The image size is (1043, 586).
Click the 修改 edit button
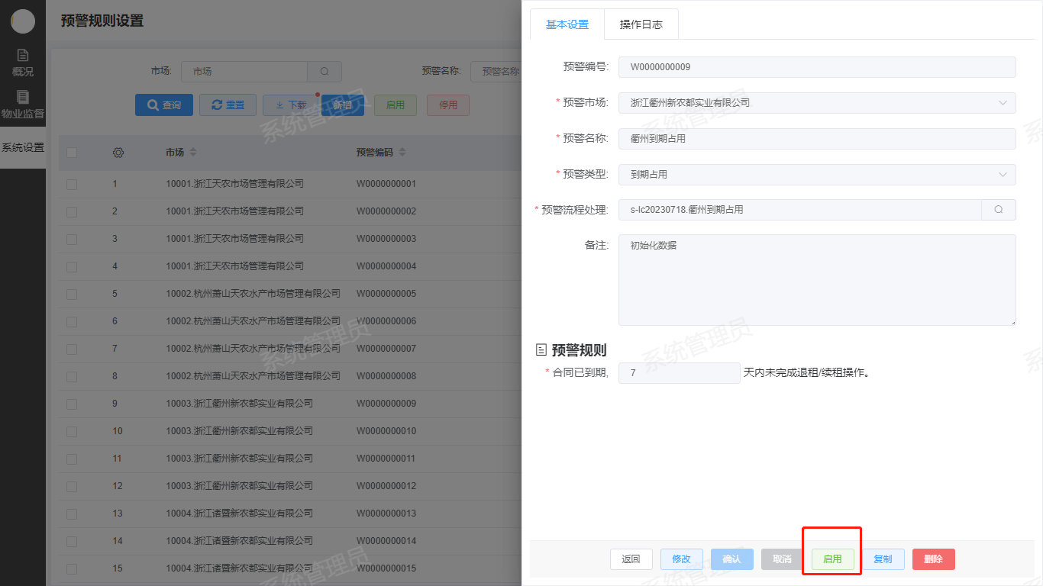coord(682,559)
